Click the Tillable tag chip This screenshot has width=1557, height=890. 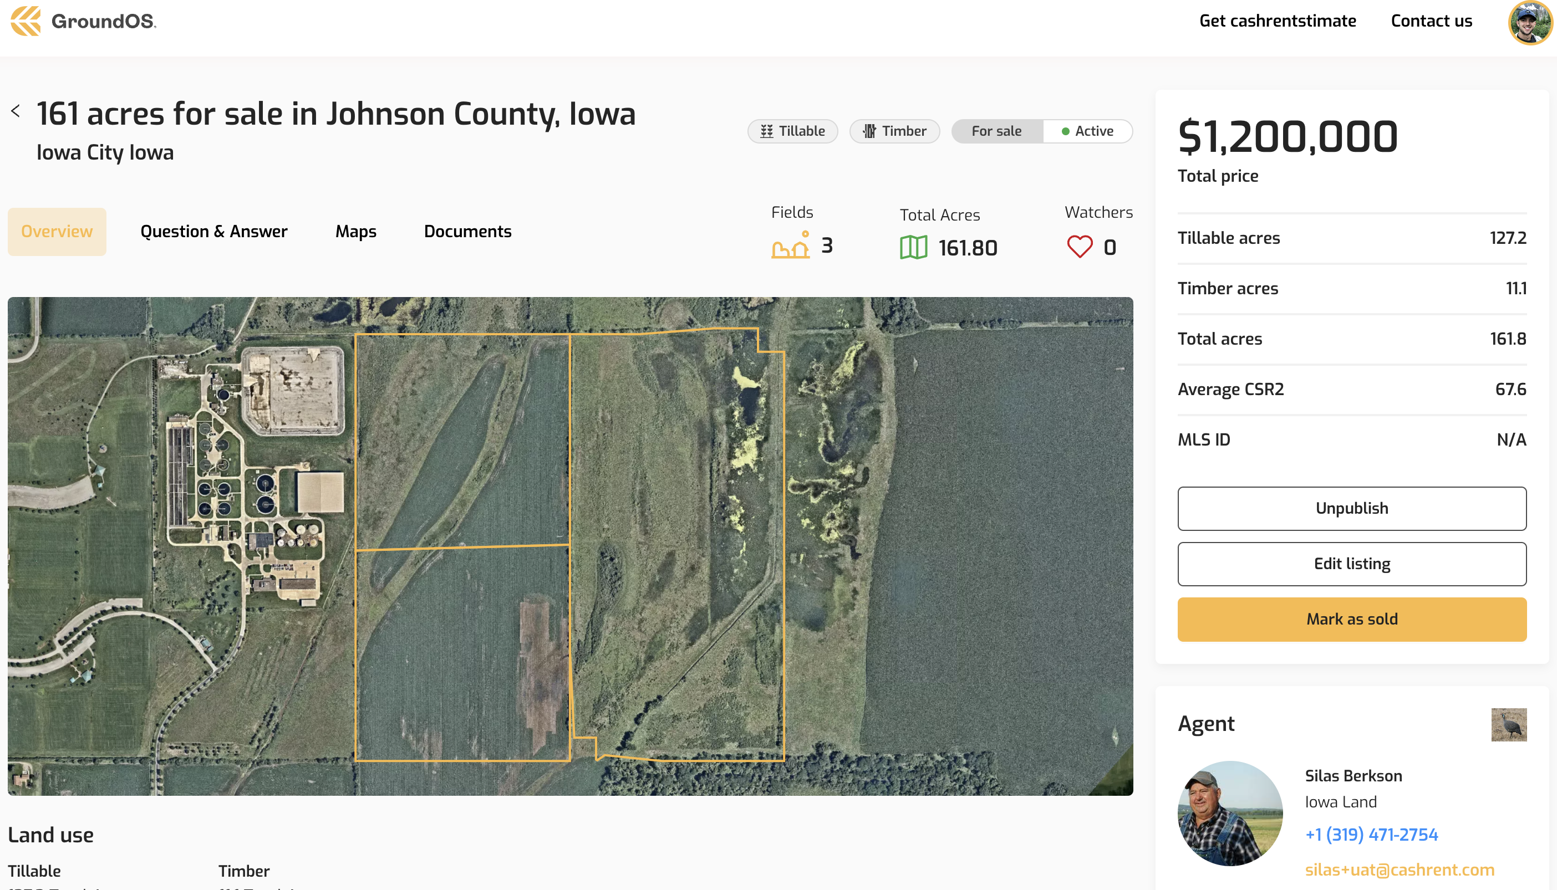pyautogui.click(x=792, y=131)
